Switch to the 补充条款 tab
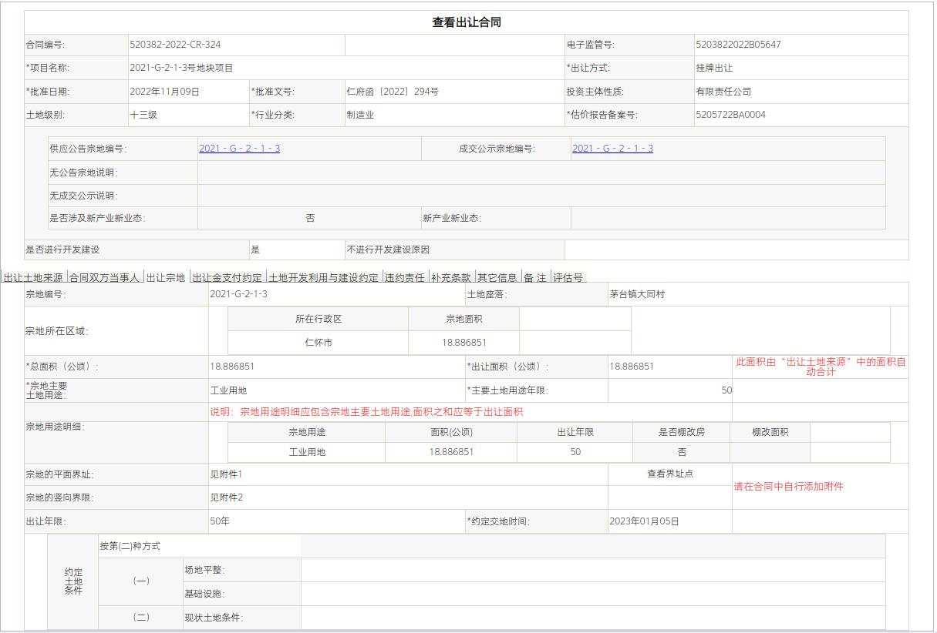 [451, 277]
